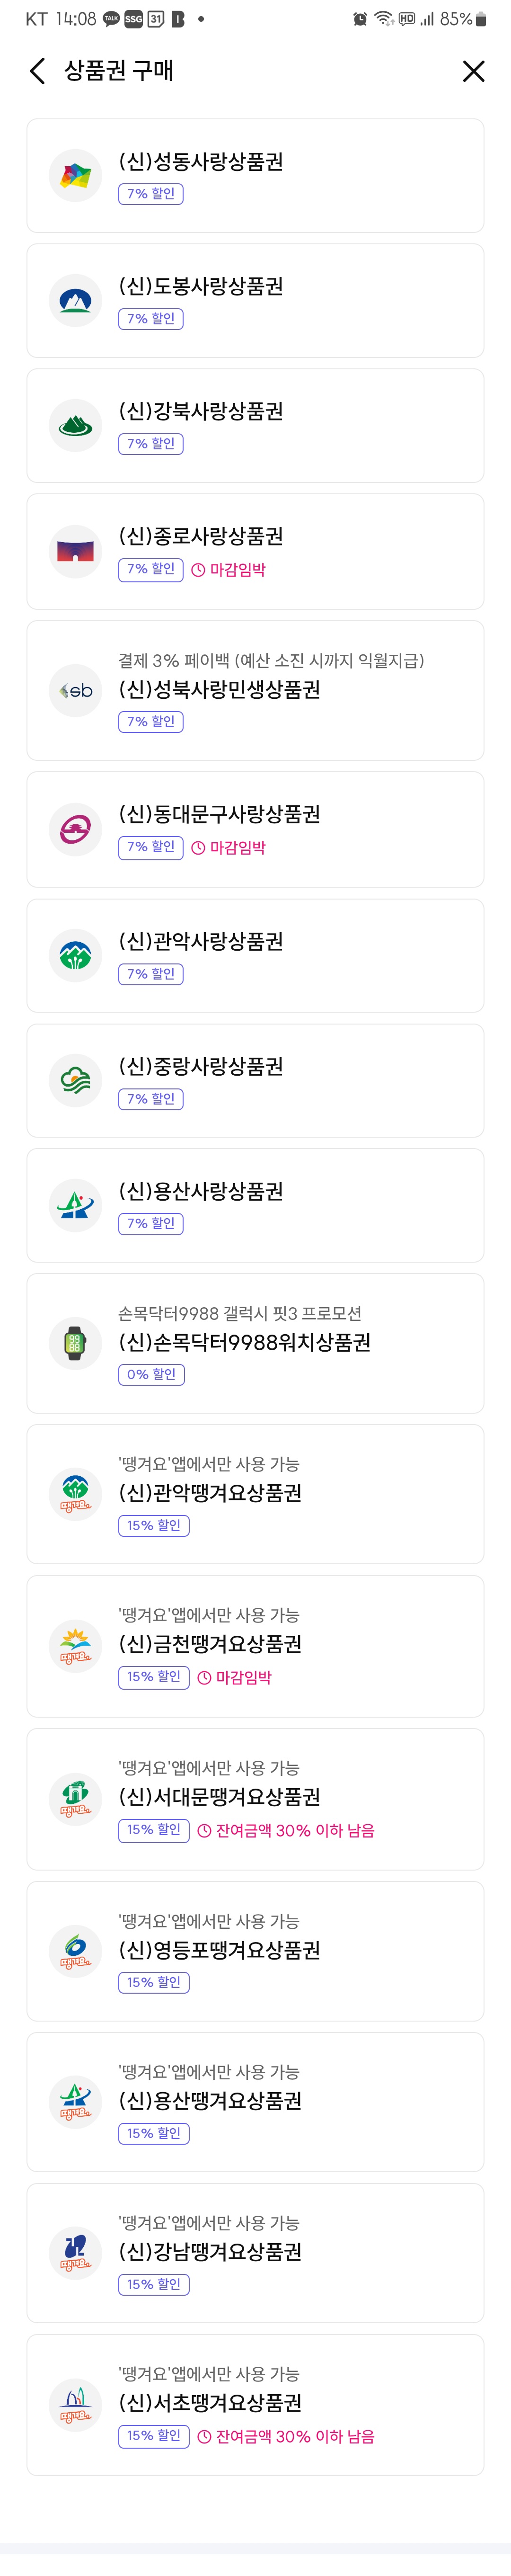Tap the 동대문구사랑상품권 purple logo icon
Image resolution: width=511 pixels, height=2576 pixels.
pos(75,829)
